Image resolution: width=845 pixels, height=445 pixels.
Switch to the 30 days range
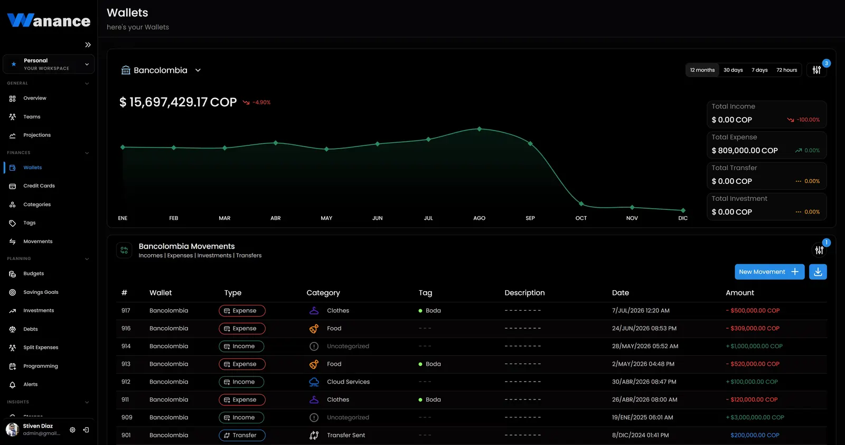733,70
